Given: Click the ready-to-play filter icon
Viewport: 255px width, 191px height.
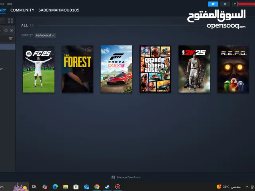Looking at the screenshot, I should 12,31.
